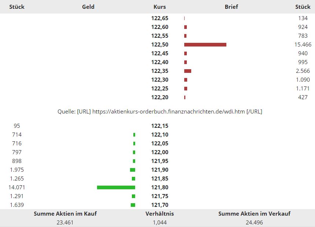Click the Kurs column header

point(160,7)
